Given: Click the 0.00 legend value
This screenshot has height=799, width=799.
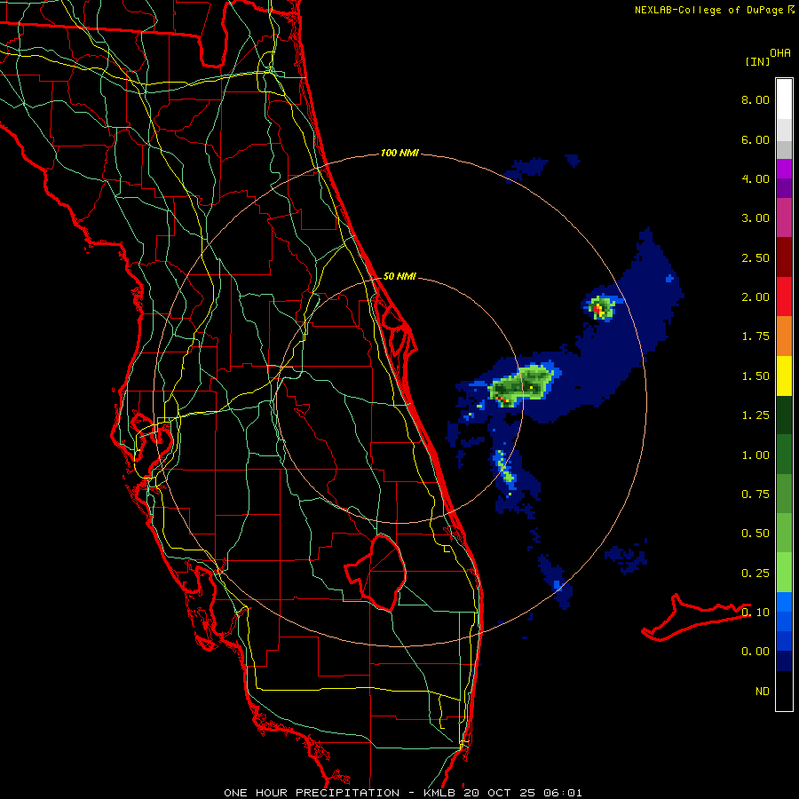Looking at the screenshot, I should click(x=755, y=652).
